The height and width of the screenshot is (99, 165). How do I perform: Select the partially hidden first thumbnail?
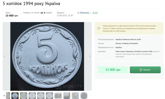(8, 96)
